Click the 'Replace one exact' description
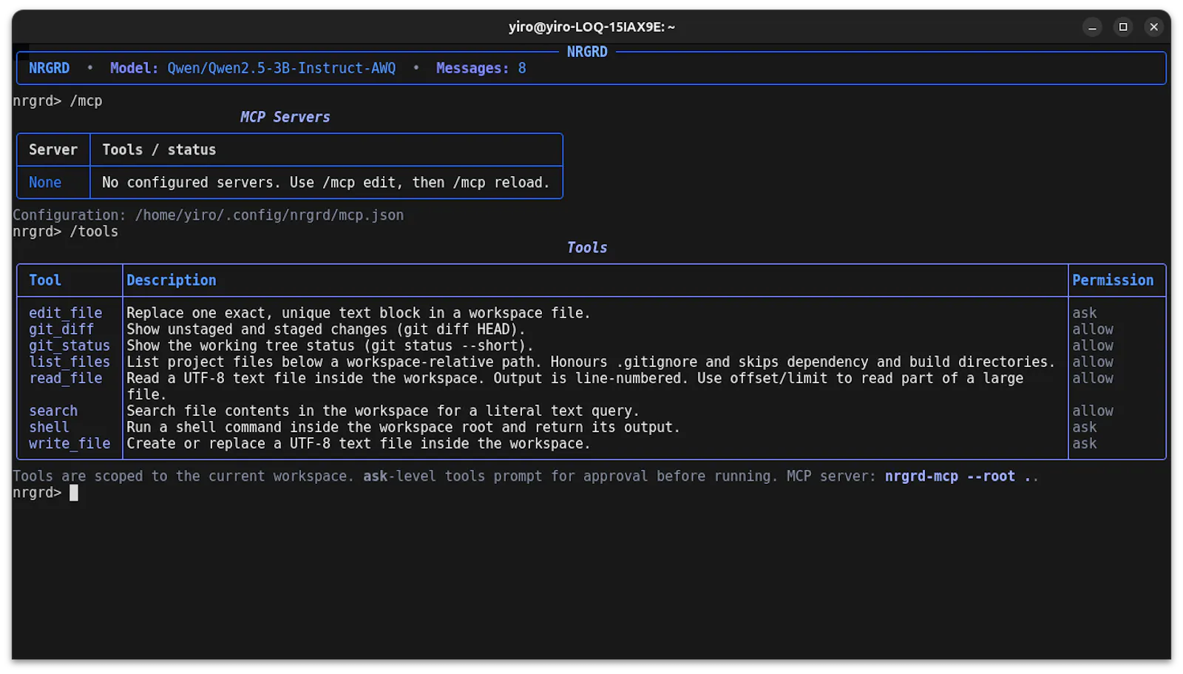Viewport: 1183px width, 674px height. tap(359, 313)
